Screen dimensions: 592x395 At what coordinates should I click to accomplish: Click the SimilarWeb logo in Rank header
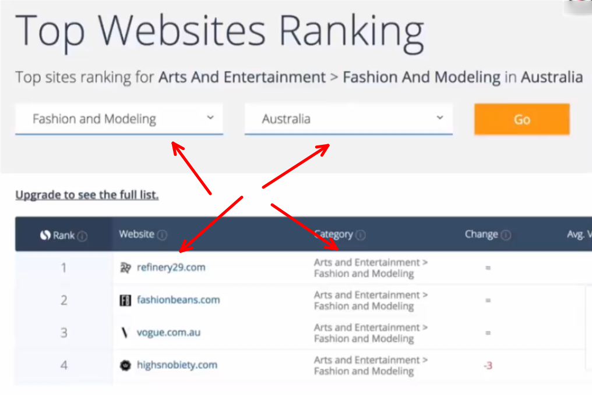(x=45, y=236)
